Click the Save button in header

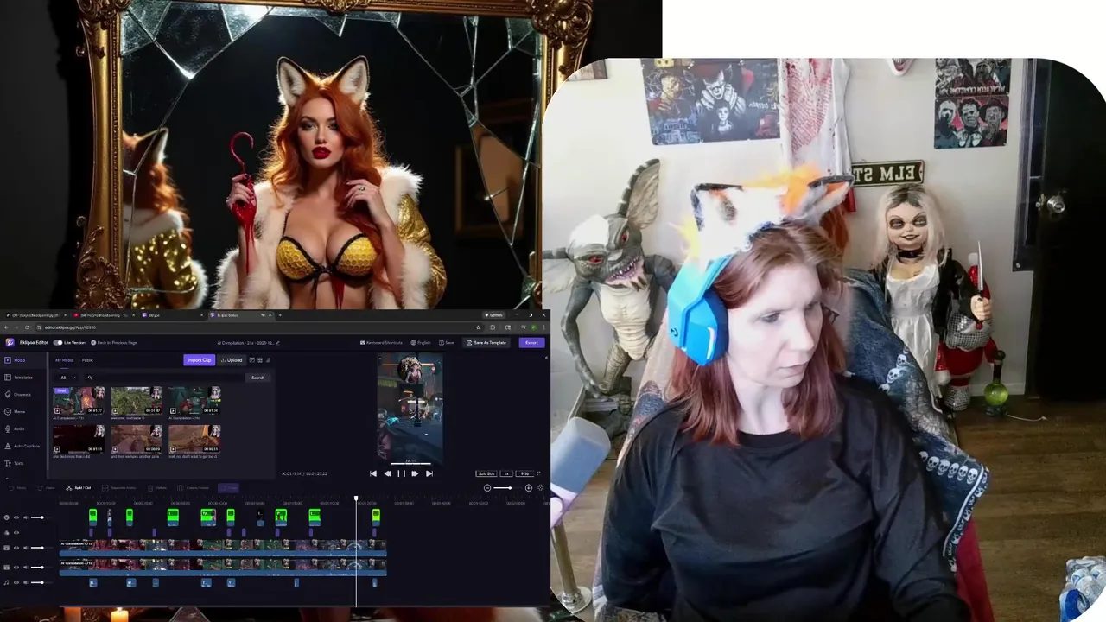pyautogui.click(x=446, y=343)
